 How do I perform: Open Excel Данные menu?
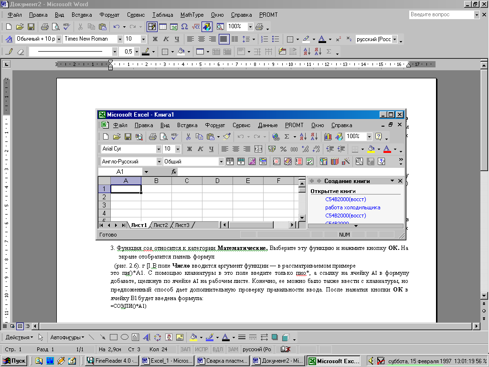pyautogui.click(x=267, y=125)
